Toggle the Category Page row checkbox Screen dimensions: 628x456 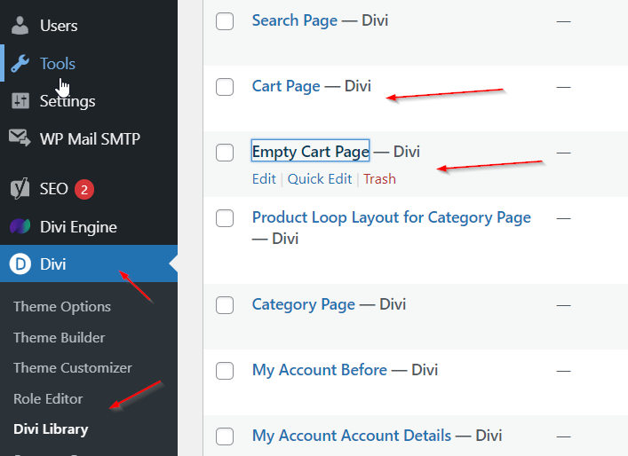pos(225,304)
